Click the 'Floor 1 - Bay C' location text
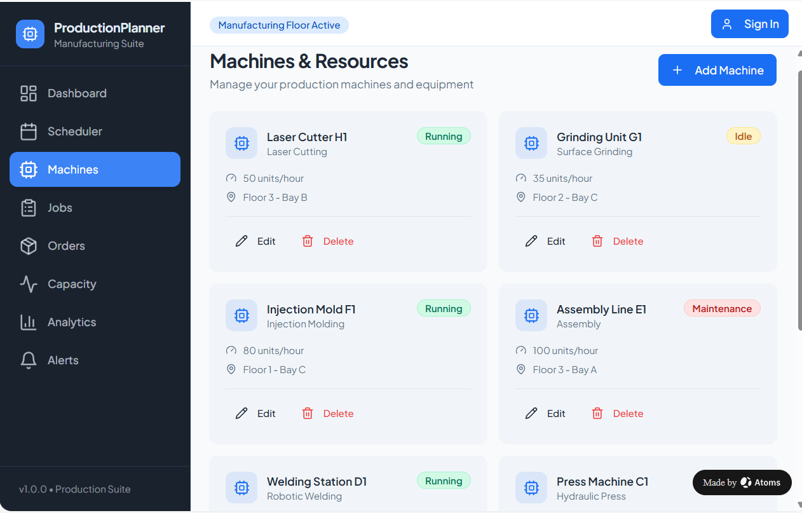The height and width of the screenshot is (513, 802). pyautogui.click(x=275, y=370)
